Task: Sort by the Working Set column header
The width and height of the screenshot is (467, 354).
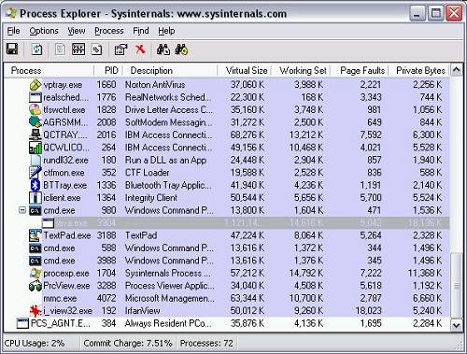Action: click(x=302, y=70)
